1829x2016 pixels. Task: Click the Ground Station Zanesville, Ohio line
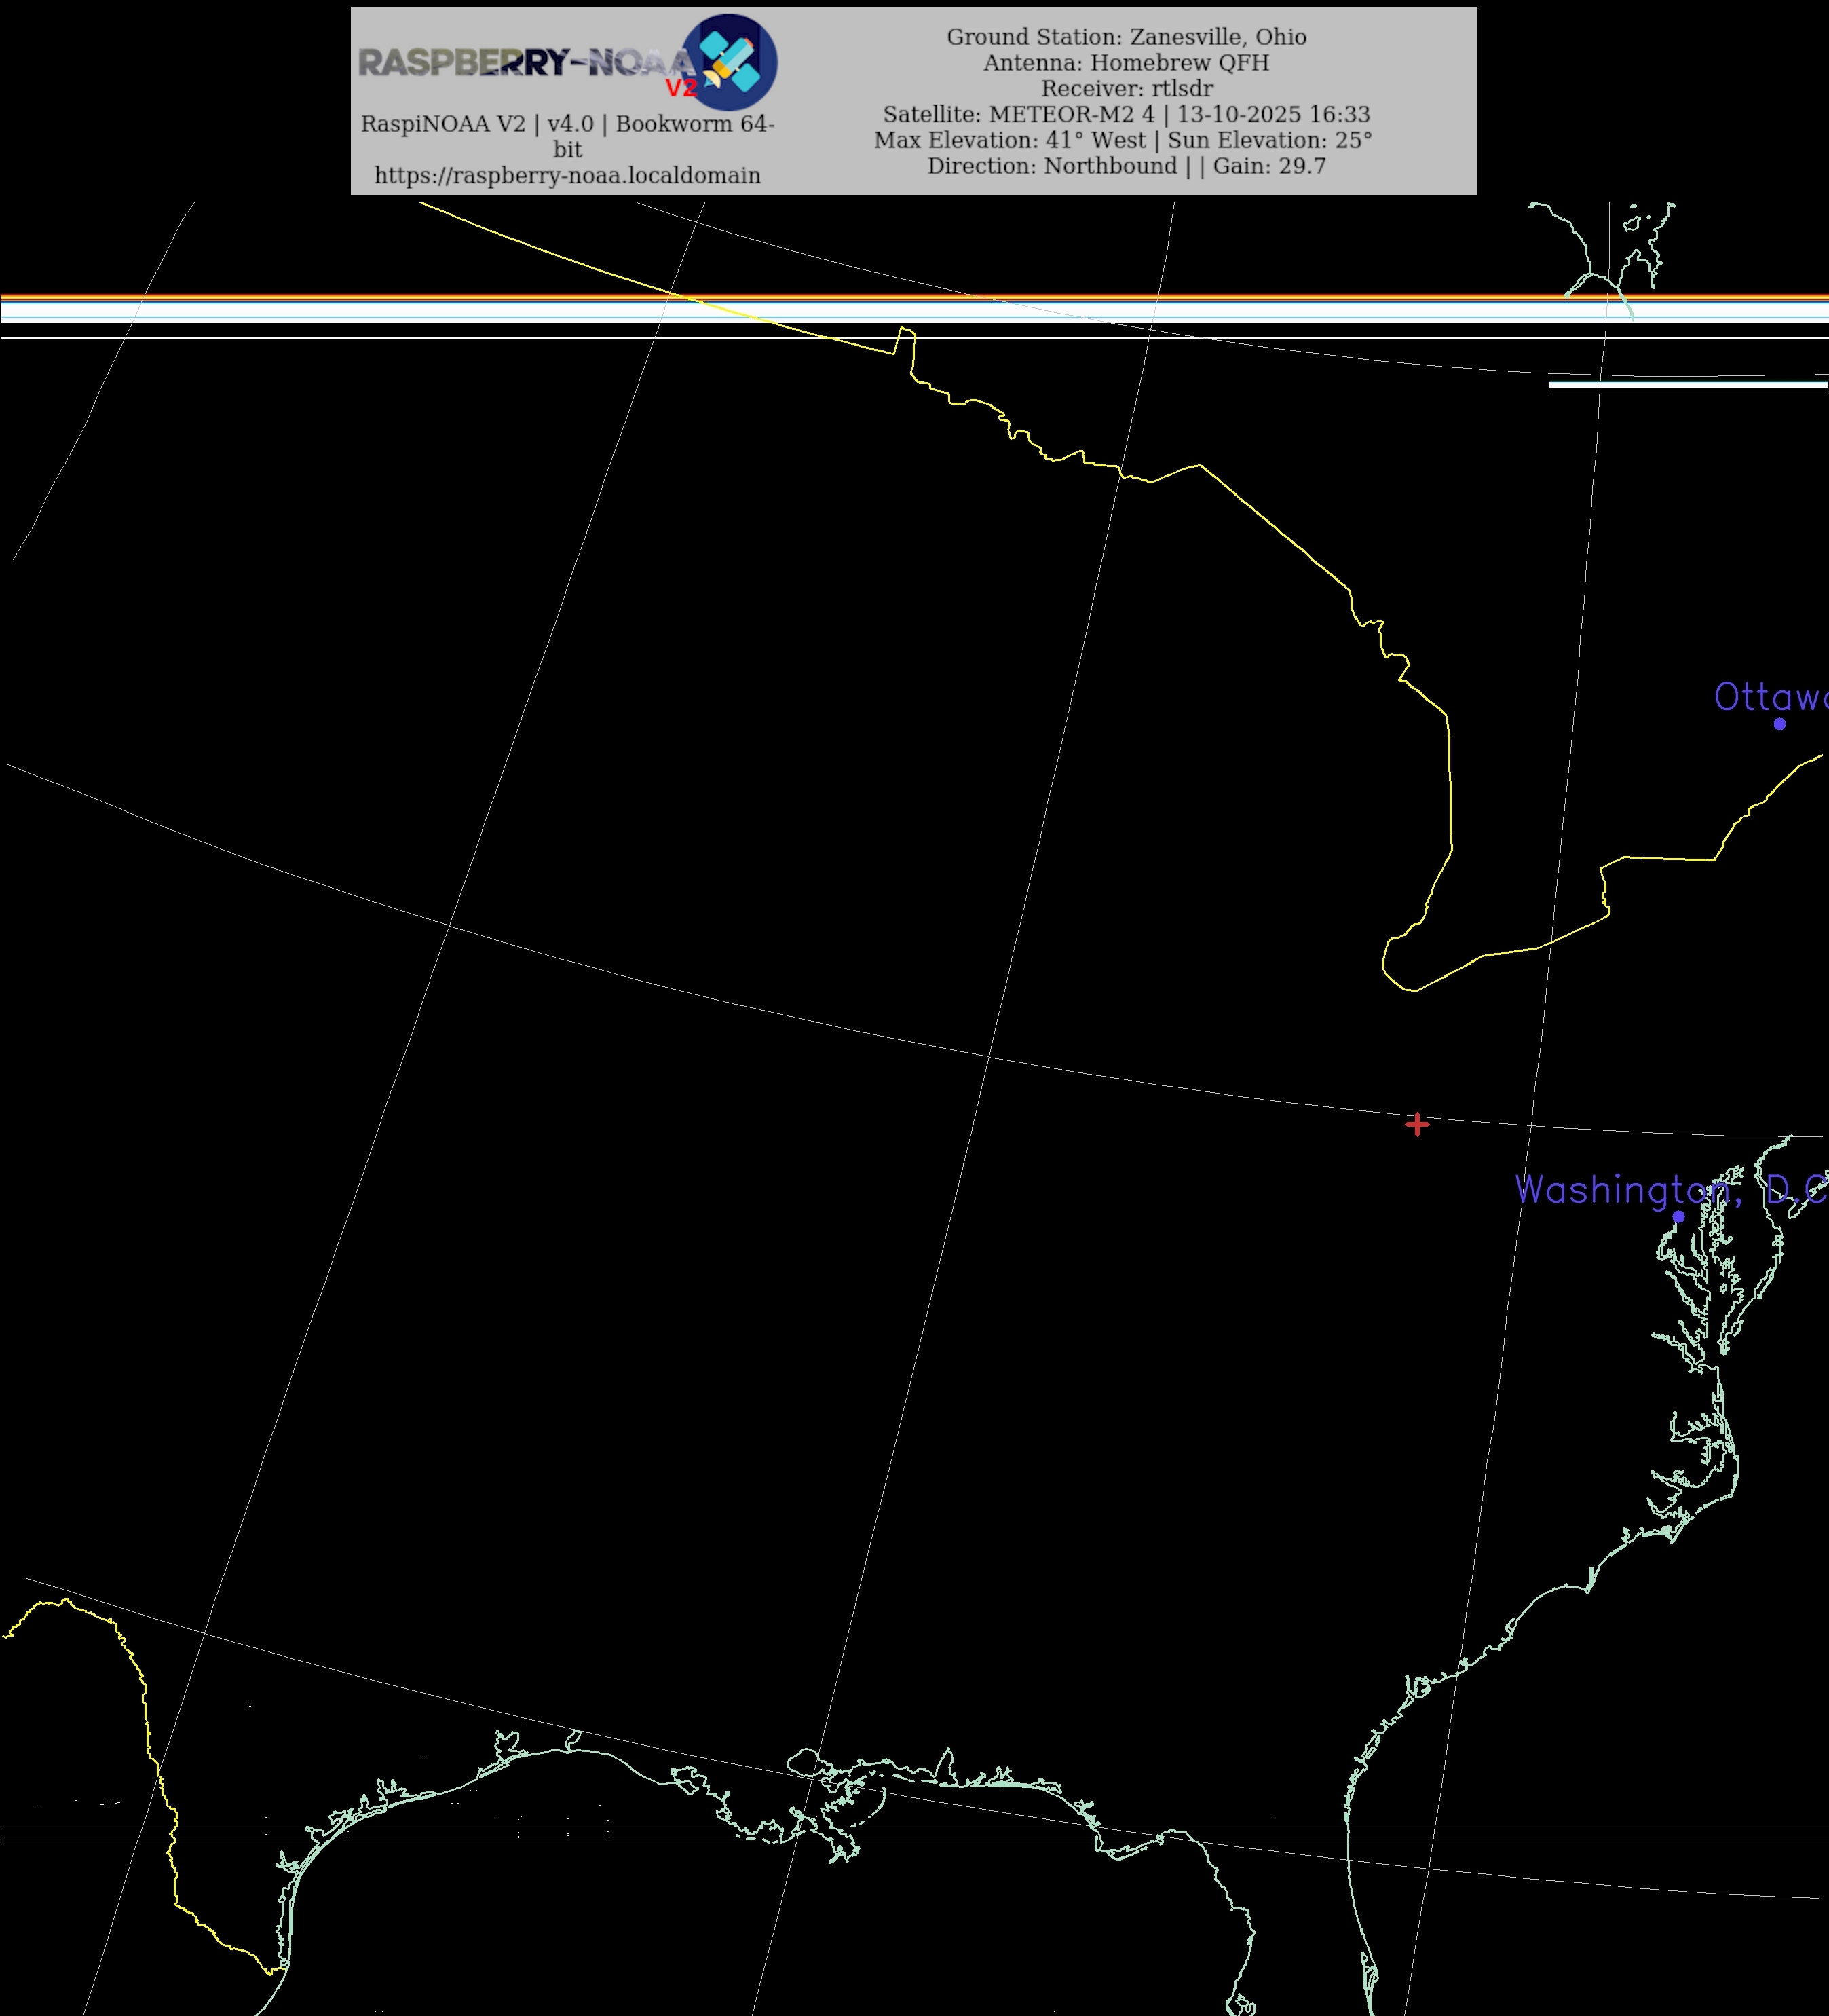pos(1126,37)
